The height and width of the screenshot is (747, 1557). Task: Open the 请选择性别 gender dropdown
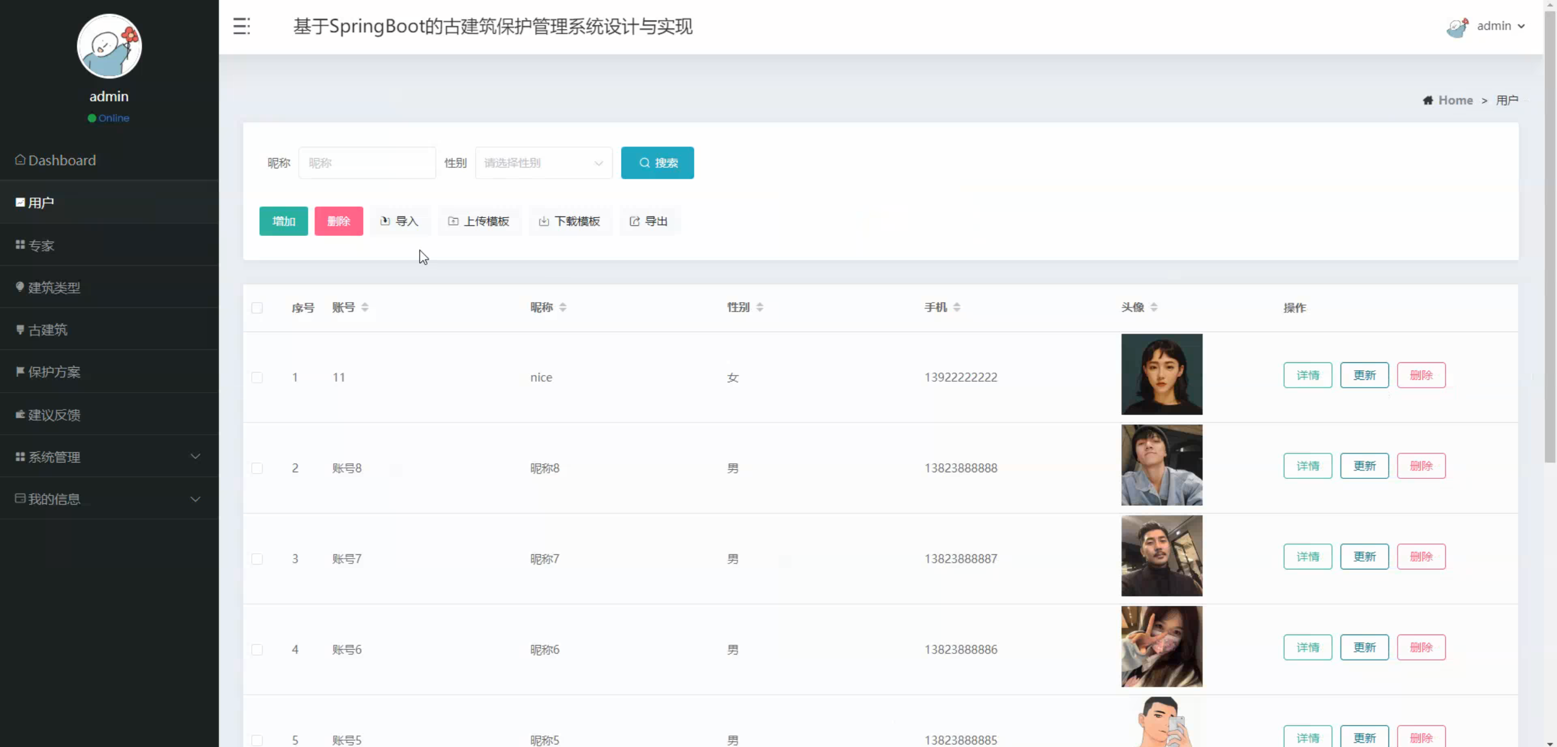pyautogui.click(x=543, y=163)
